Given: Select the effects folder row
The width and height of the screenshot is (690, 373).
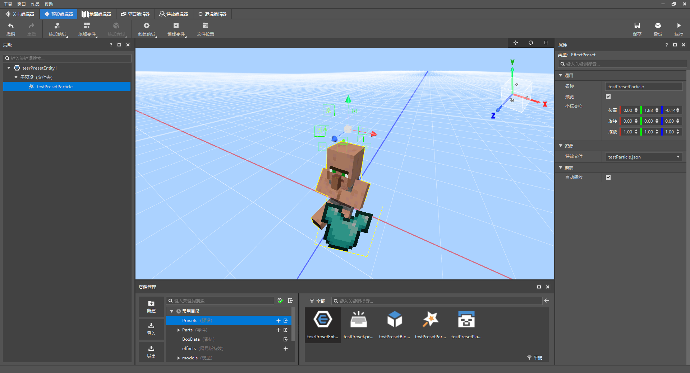Looking at the screenshot, I should point(229,349).
